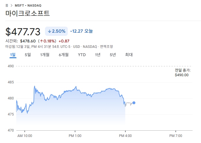Click the 면책조항 disclaimer link

[107, 46]
